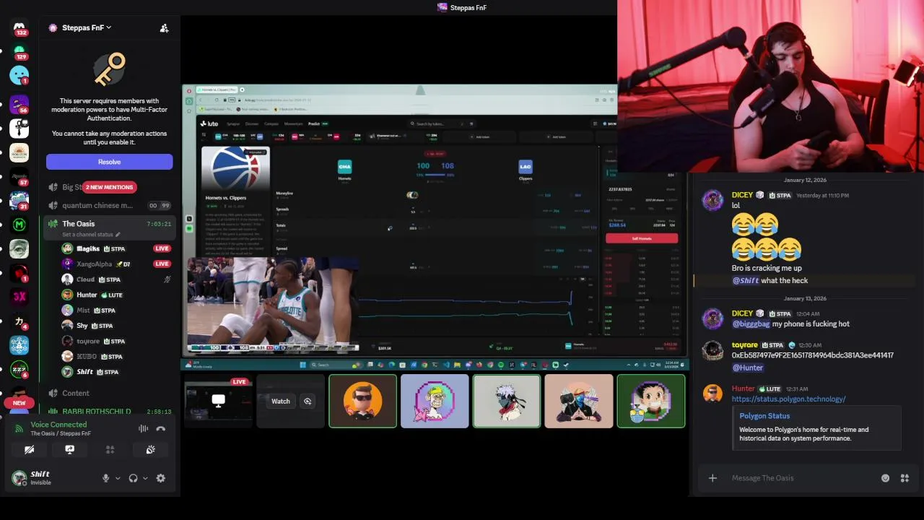The image size is (924, 520).
Task: Open the light blue face server icon
Action: [19, 75]
